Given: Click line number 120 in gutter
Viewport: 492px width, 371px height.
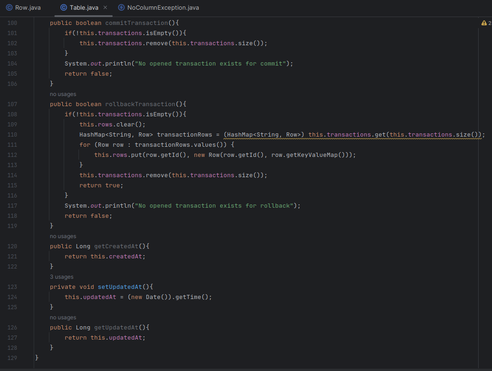Looking at the screenshot, I should (12, 246).
